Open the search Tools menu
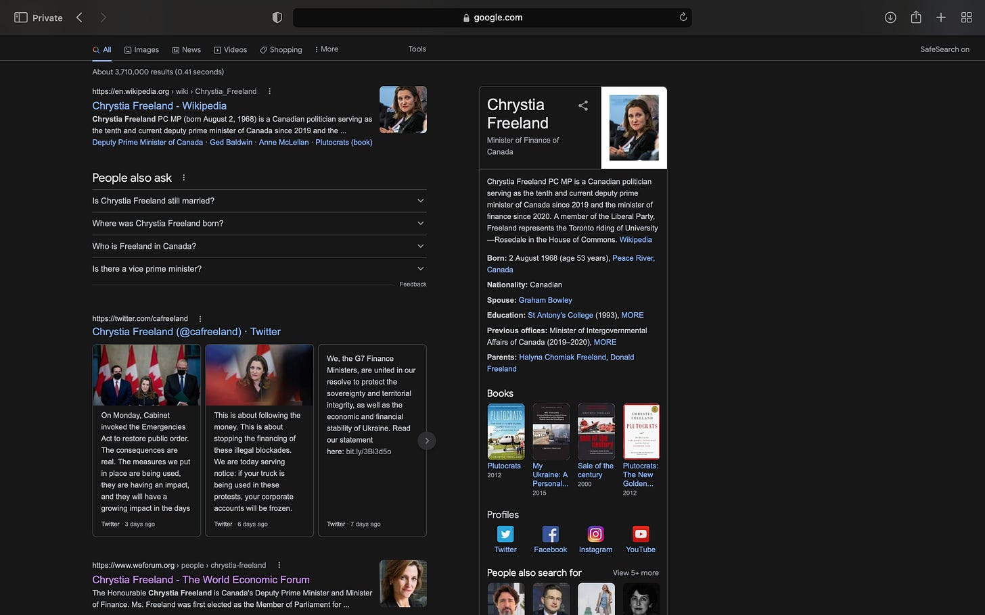 417,49
